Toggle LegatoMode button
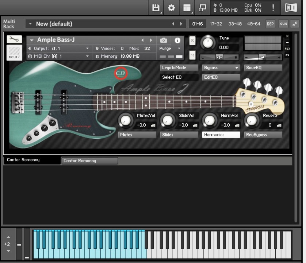The image size is (306, 263). coord(179,67)
